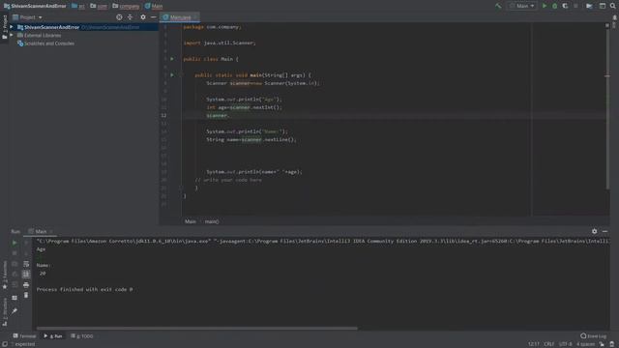Open Run panel settings gear

pyautogui.click(x=594, y=231)
